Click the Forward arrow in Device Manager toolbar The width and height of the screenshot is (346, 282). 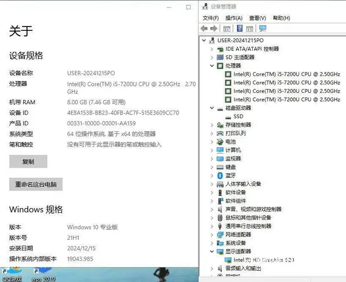pyautogui.click(x=214, y=29)
